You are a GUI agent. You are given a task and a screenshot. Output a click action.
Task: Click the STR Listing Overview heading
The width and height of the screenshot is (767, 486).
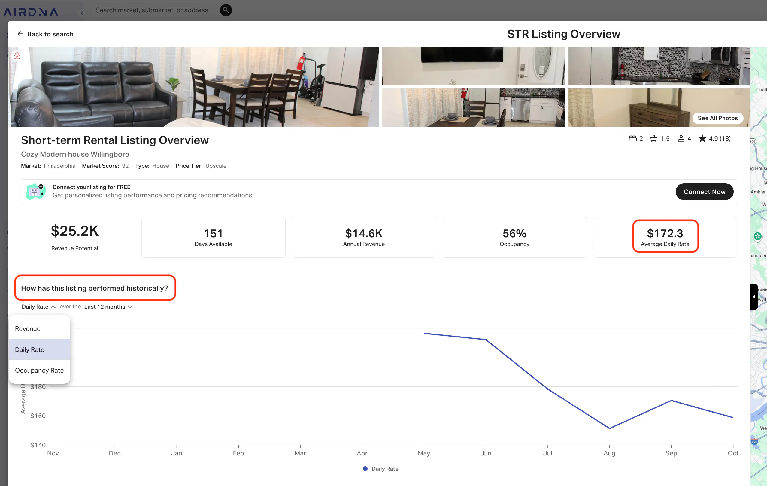coord(563,34)
